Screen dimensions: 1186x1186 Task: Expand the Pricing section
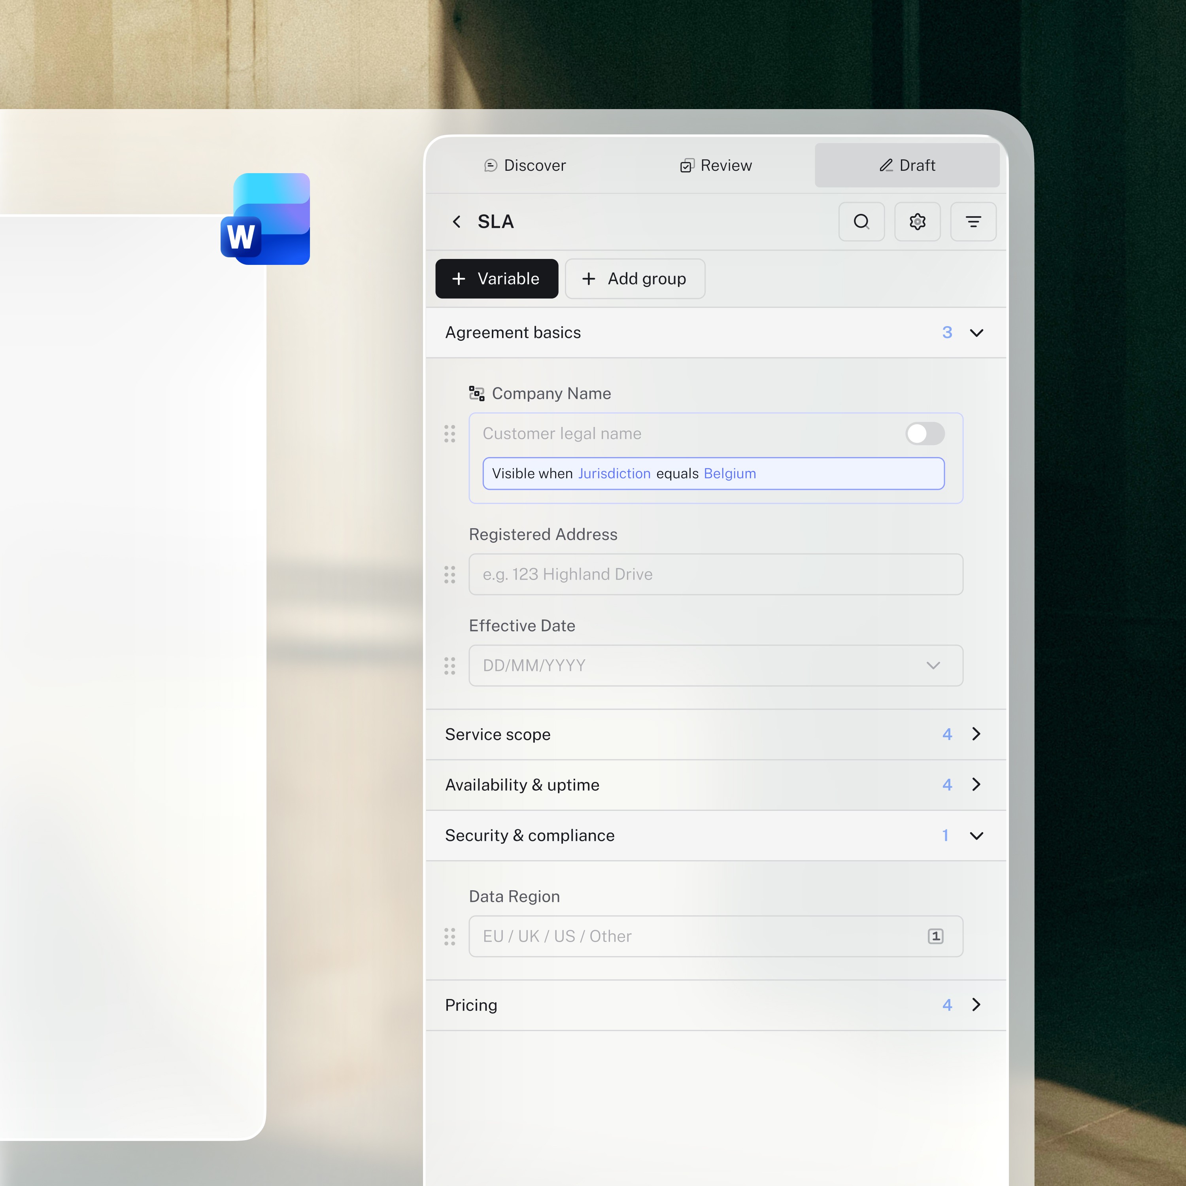976,1005
